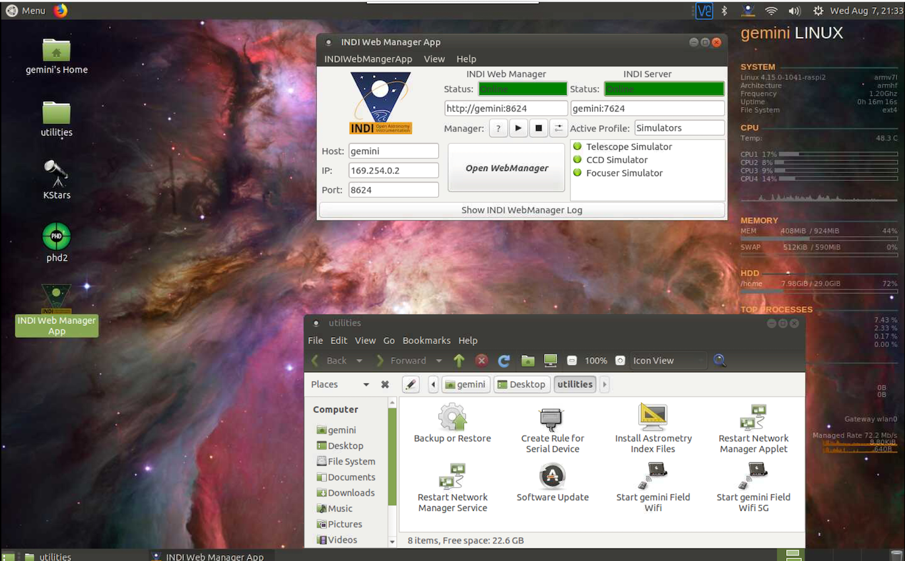The image size is (905, 561).
Task: Open the Menu button in the top panel
Action: point(26,10)
